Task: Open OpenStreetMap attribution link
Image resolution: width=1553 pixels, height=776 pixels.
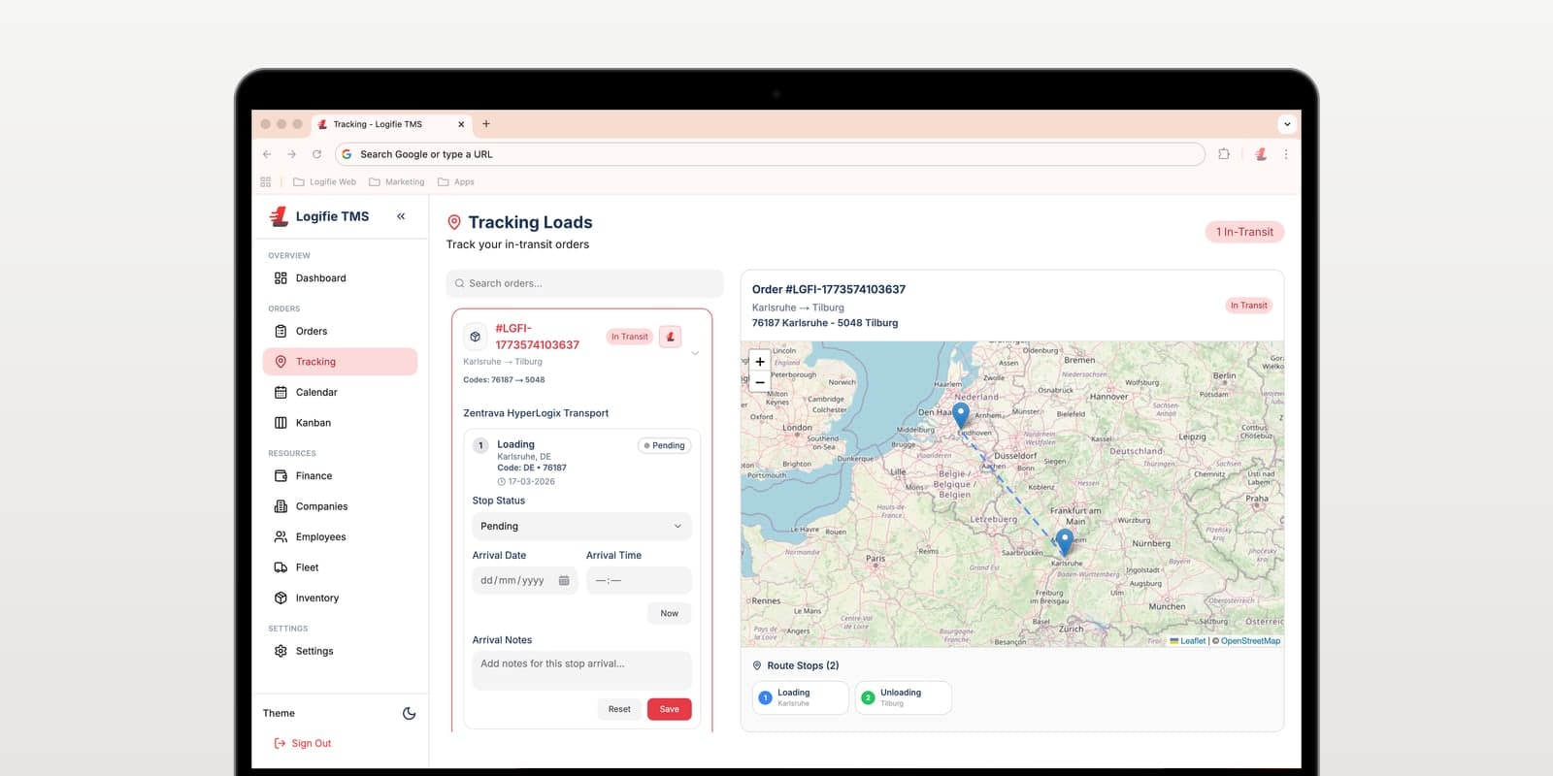Action: point(1250,641)
